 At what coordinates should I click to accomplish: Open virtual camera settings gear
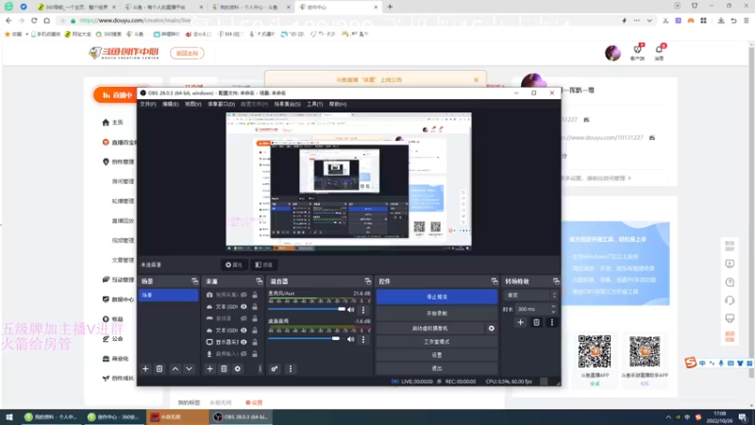pos(491,328)
